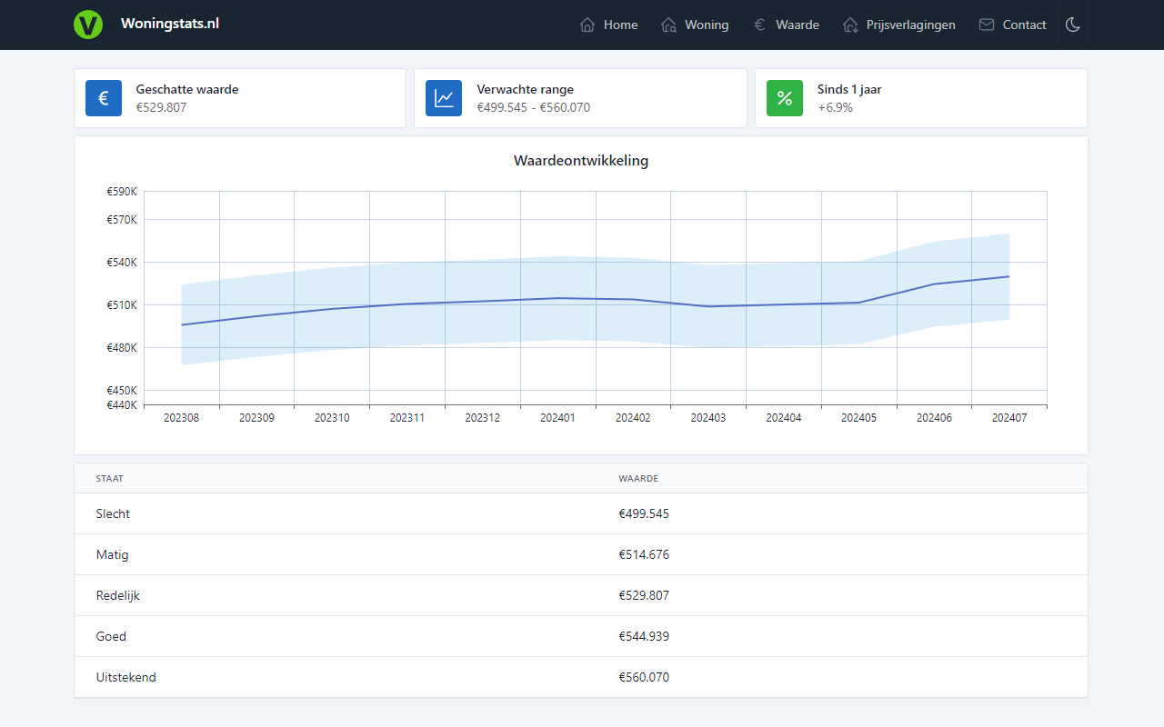Click the Uitstekend link
1164x727 pixels.
(x=125, y=677)
